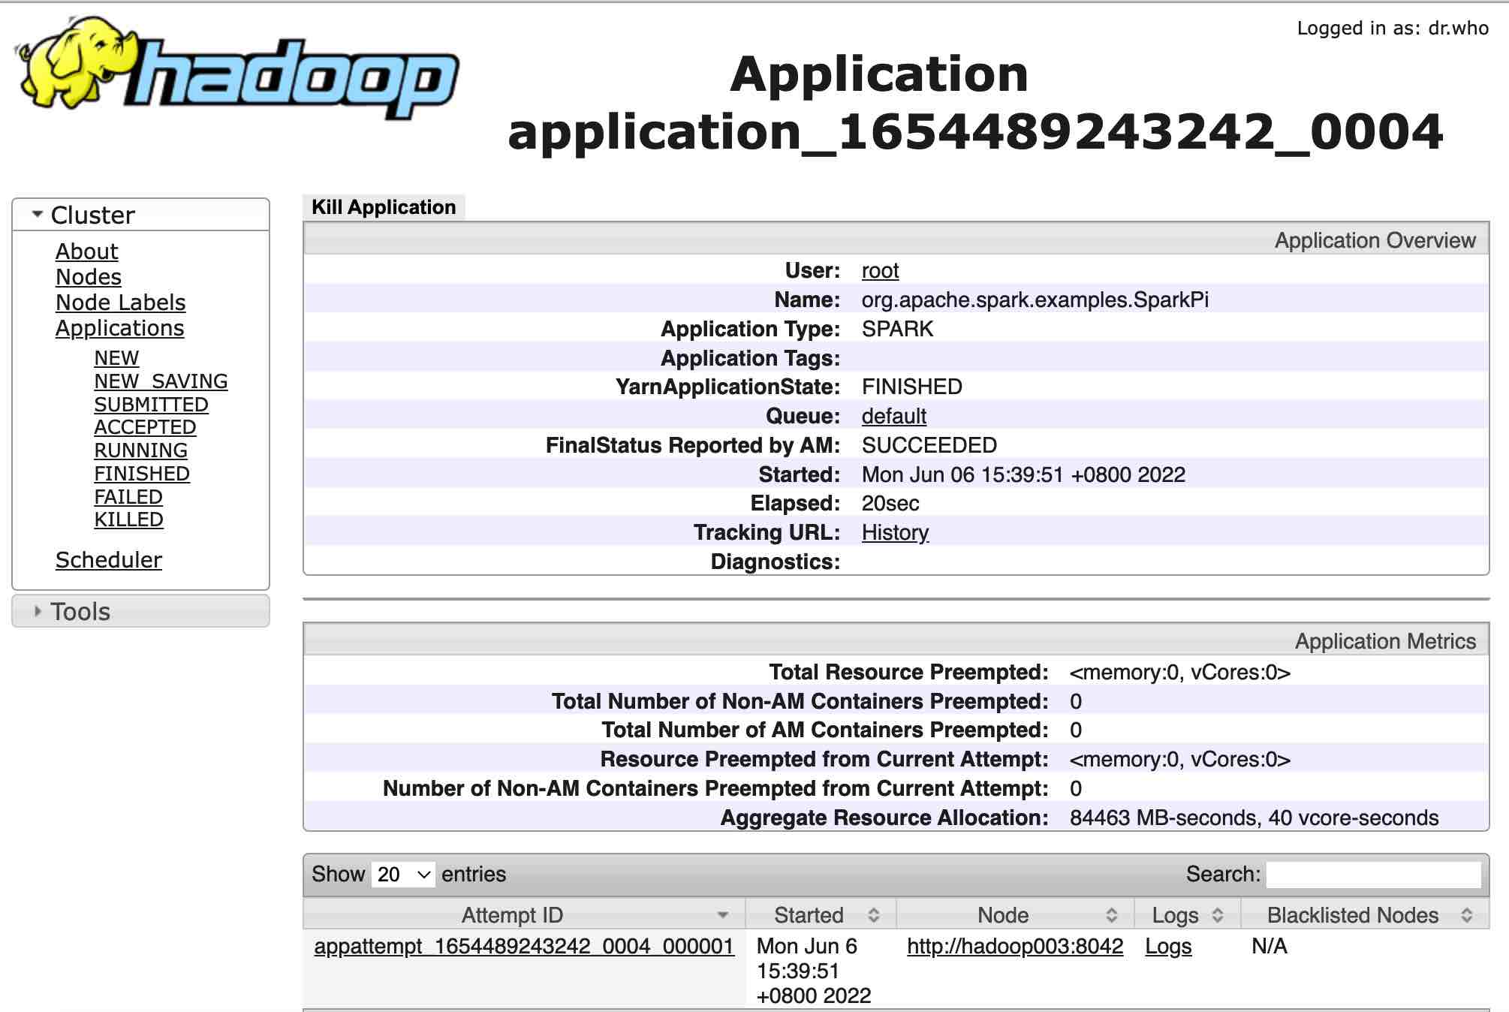The height and width of the screenshot is (1012, 1509).
Task: Collapse the Cluster section arrow
Action: [x=37, y=215]
